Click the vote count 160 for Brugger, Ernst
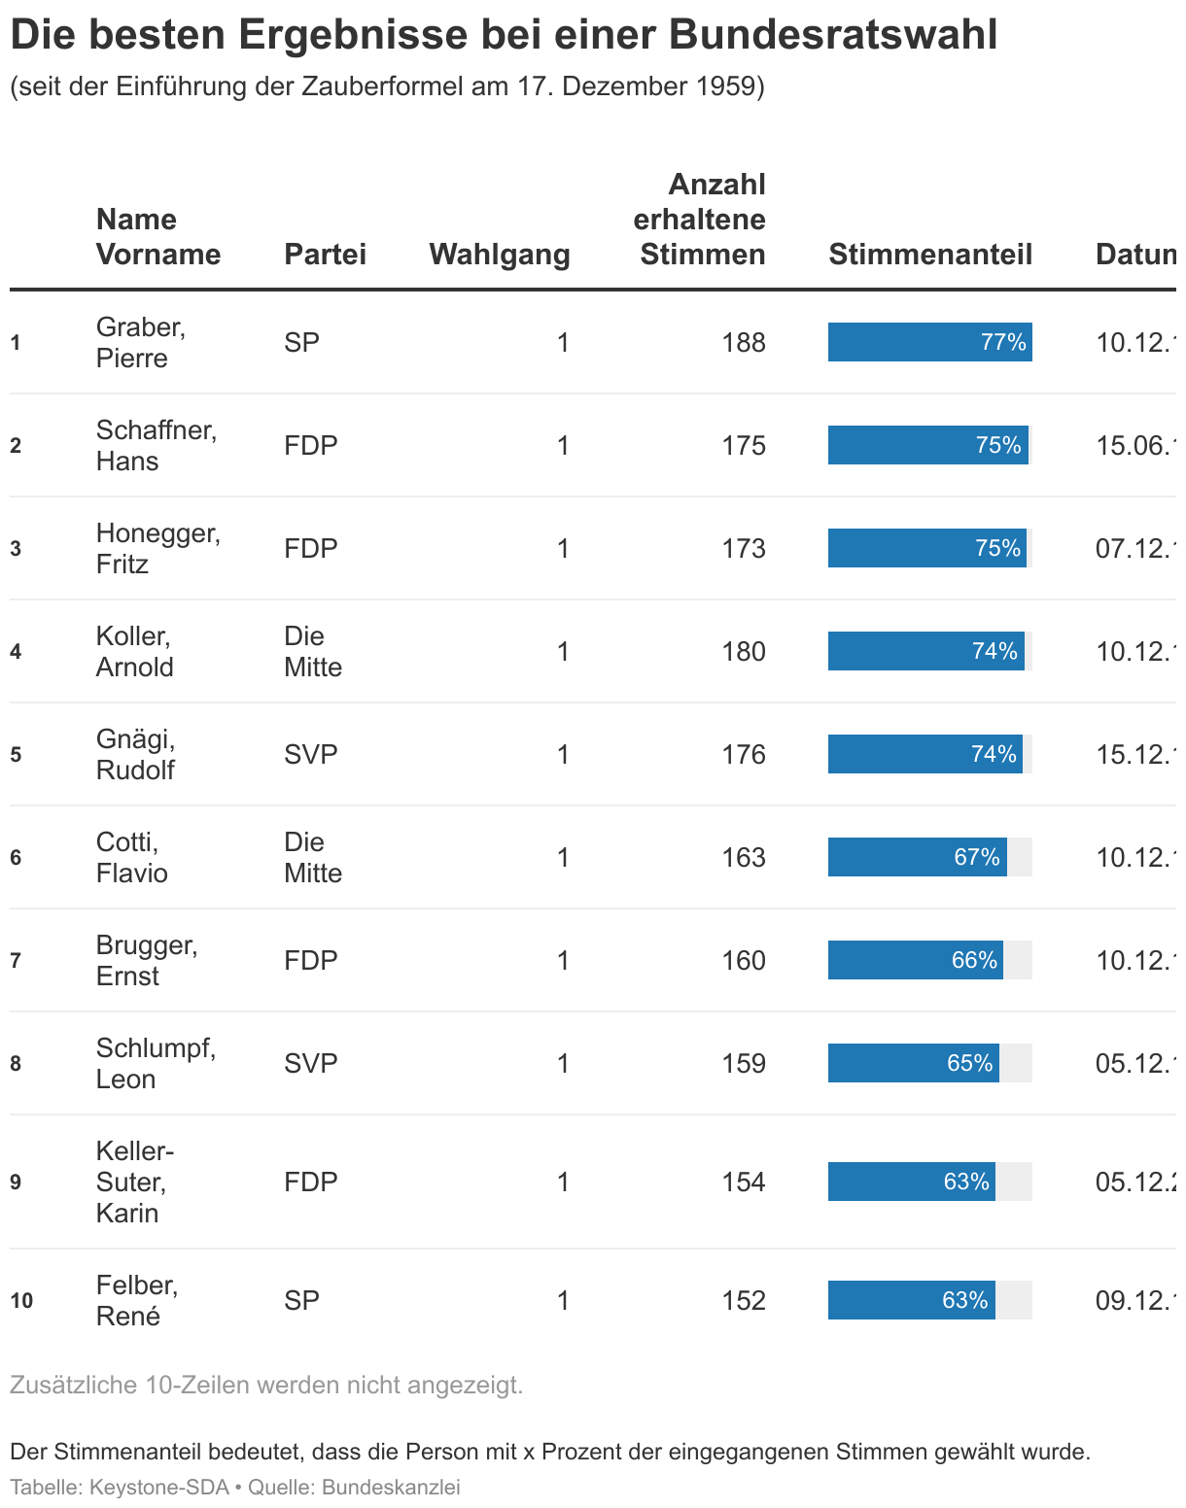The width and height of the screenshot is (1186, 1508). coord(743,960)
